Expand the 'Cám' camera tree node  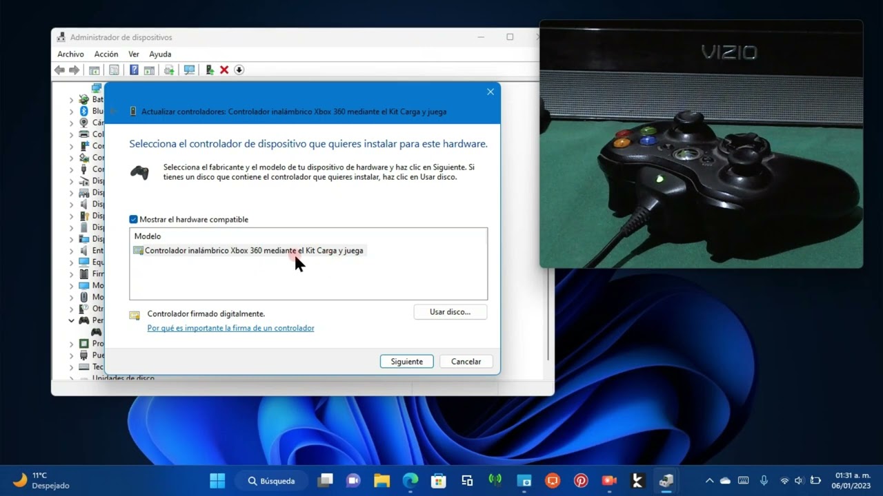coord(71,123)
